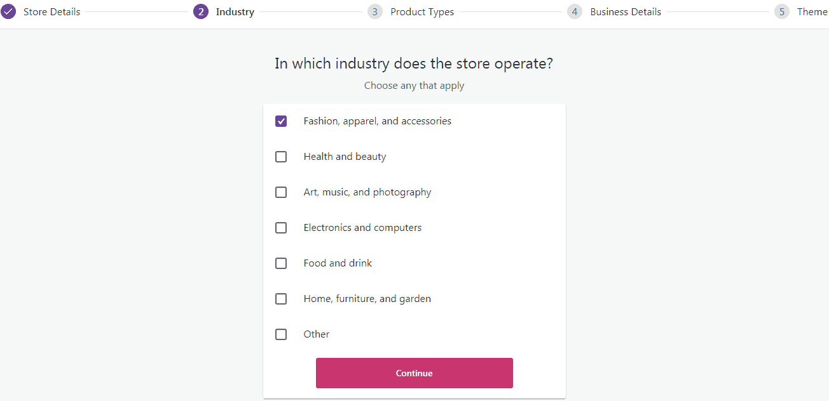Click the step 3 number circle
Viewport: 829px width, 401px height.
pos(375,11)
